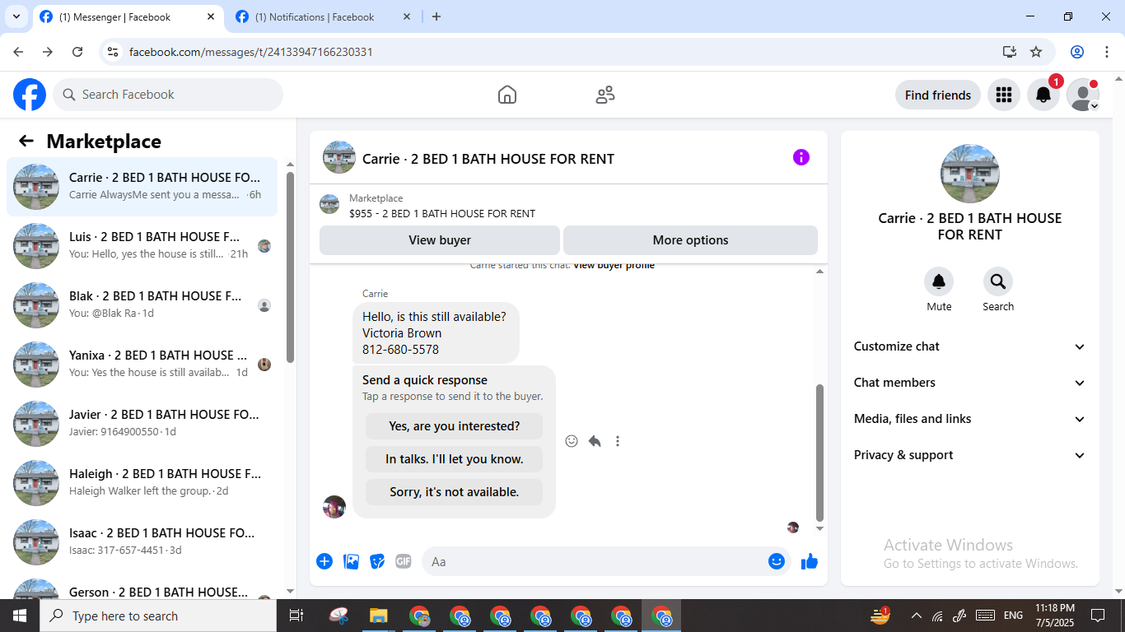The height and width of the screenshot is (632, 1125).
Task: Switch to Notifications Facebook tab
Action: click(x=323, y=16)
